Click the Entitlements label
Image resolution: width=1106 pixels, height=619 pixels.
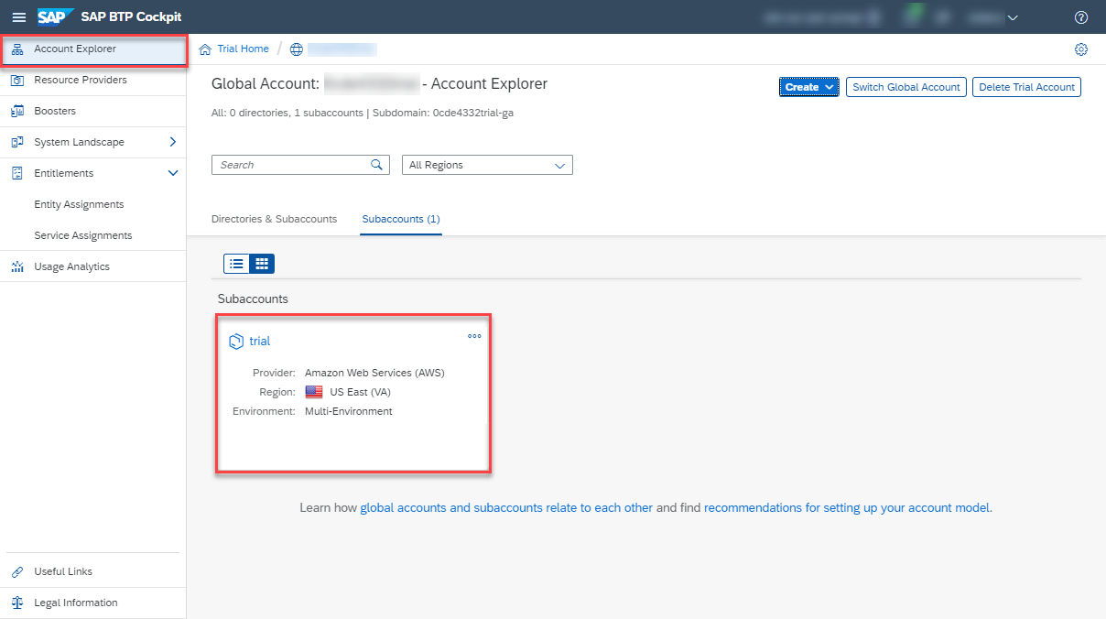[64, 173]
